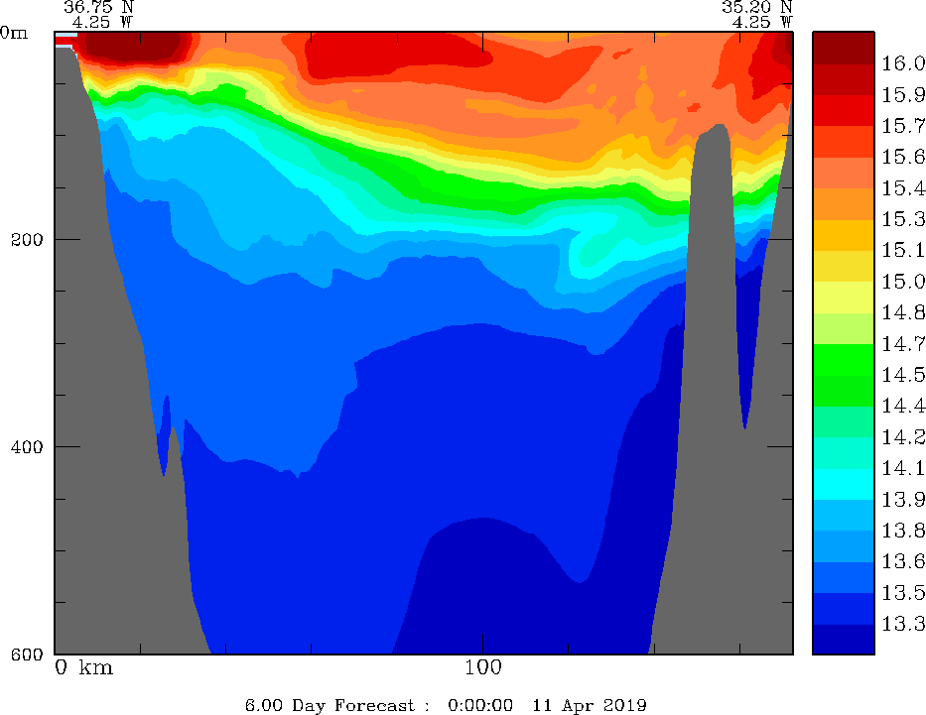Click the 35.20 N latitude label
Screen dimensions: 926x715
click(757, 7)
